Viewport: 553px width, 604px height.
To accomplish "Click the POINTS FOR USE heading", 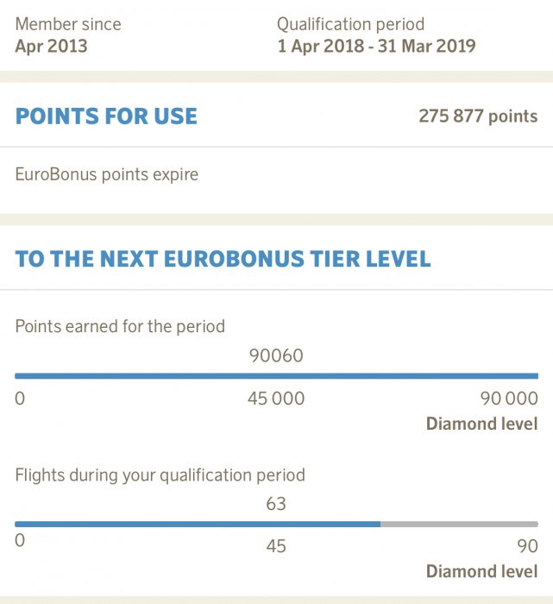I will pyautogui.click(x=106, y=116).
